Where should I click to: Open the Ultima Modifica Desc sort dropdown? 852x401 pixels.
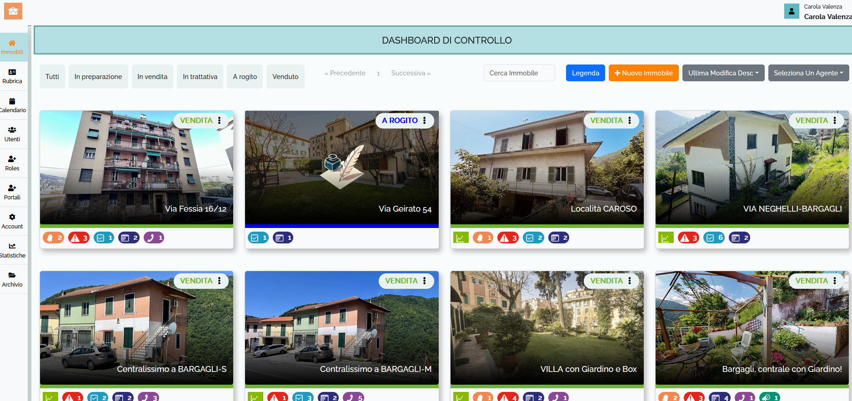coord(723,73)
